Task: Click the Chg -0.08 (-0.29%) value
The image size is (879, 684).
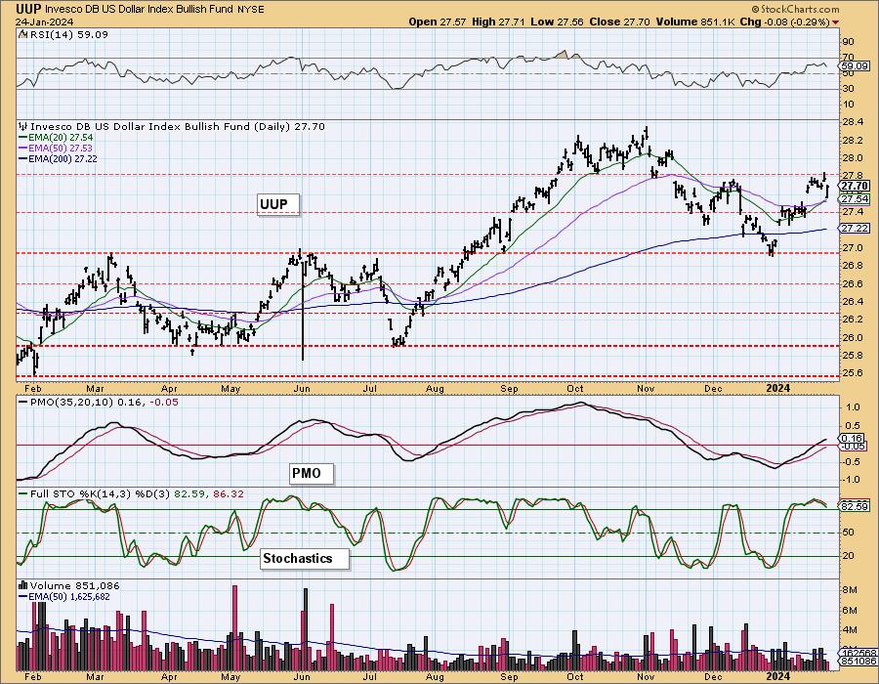Action: pos(785,21)
